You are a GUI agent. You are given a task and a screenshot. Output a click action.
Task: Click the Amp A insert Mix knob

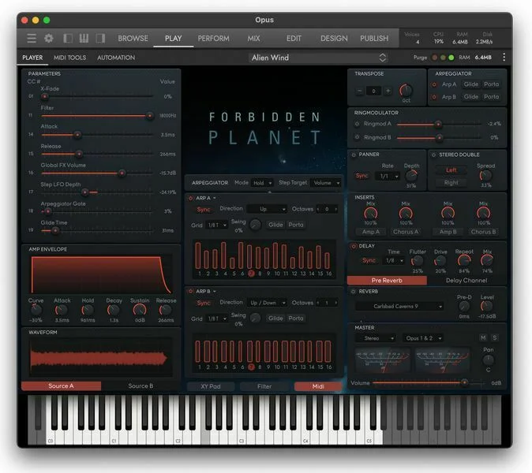pos(370,214)
